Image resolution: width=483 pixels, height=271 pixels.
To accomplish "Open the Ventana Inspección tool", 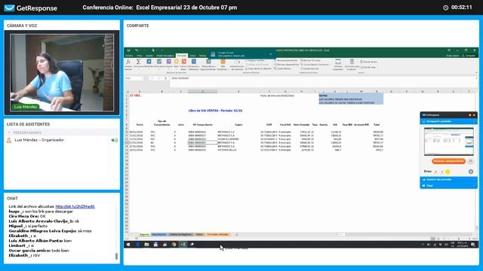I will tap(338, 65).
